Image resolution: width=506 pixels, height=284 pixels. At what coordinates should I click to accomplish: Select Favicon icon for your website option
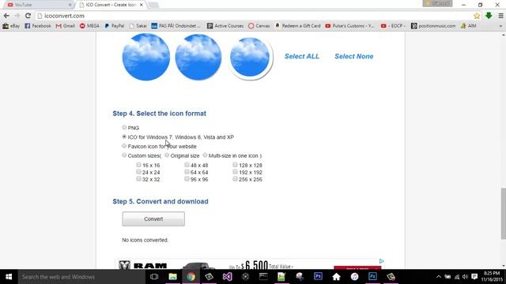(124, 146)
